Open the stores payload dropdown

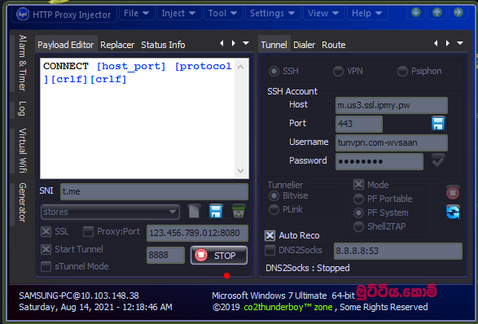click(x=110, y=212)
